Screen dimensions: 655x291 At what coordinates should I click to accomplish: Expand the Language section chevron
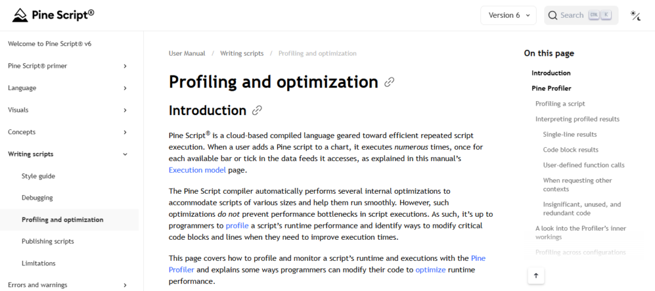point(125,88)
